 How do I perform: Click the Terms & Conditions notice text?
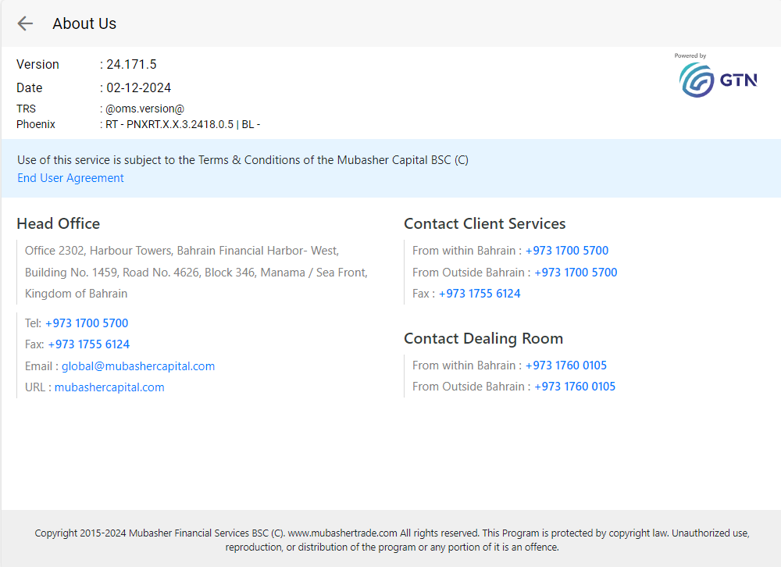point(243,160)
